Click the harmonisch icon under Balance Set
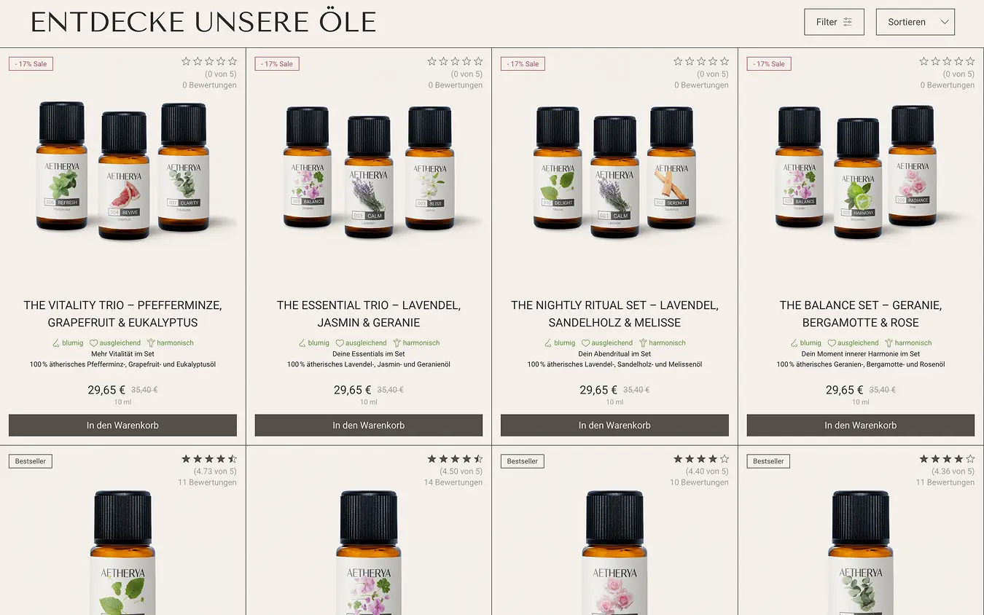This screenshot has width=984, height=615. (889, 342)
